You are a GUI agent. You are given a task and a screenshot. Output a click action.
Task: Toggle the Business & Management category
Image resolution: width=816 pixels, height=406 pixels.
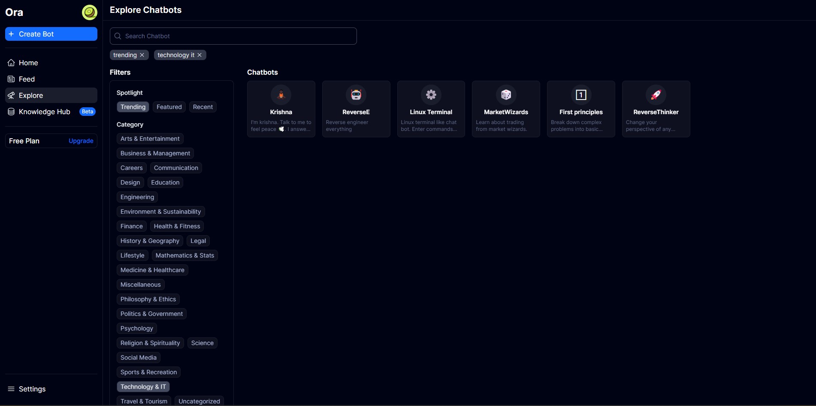[x=155, y=153]
